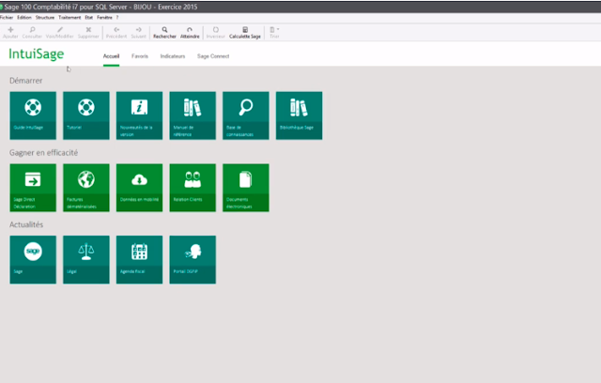This screenshot has width=601, height=383.
Task: Open the Manuel de référence tile
Action: point(193,115)
